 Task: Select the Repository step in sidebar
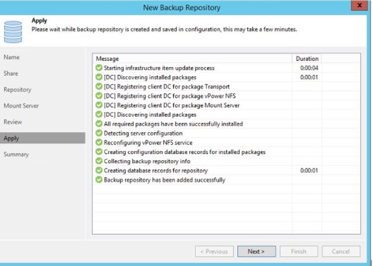(x=17, y=89)
